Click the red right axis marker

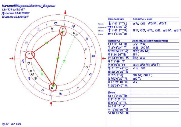104,58
